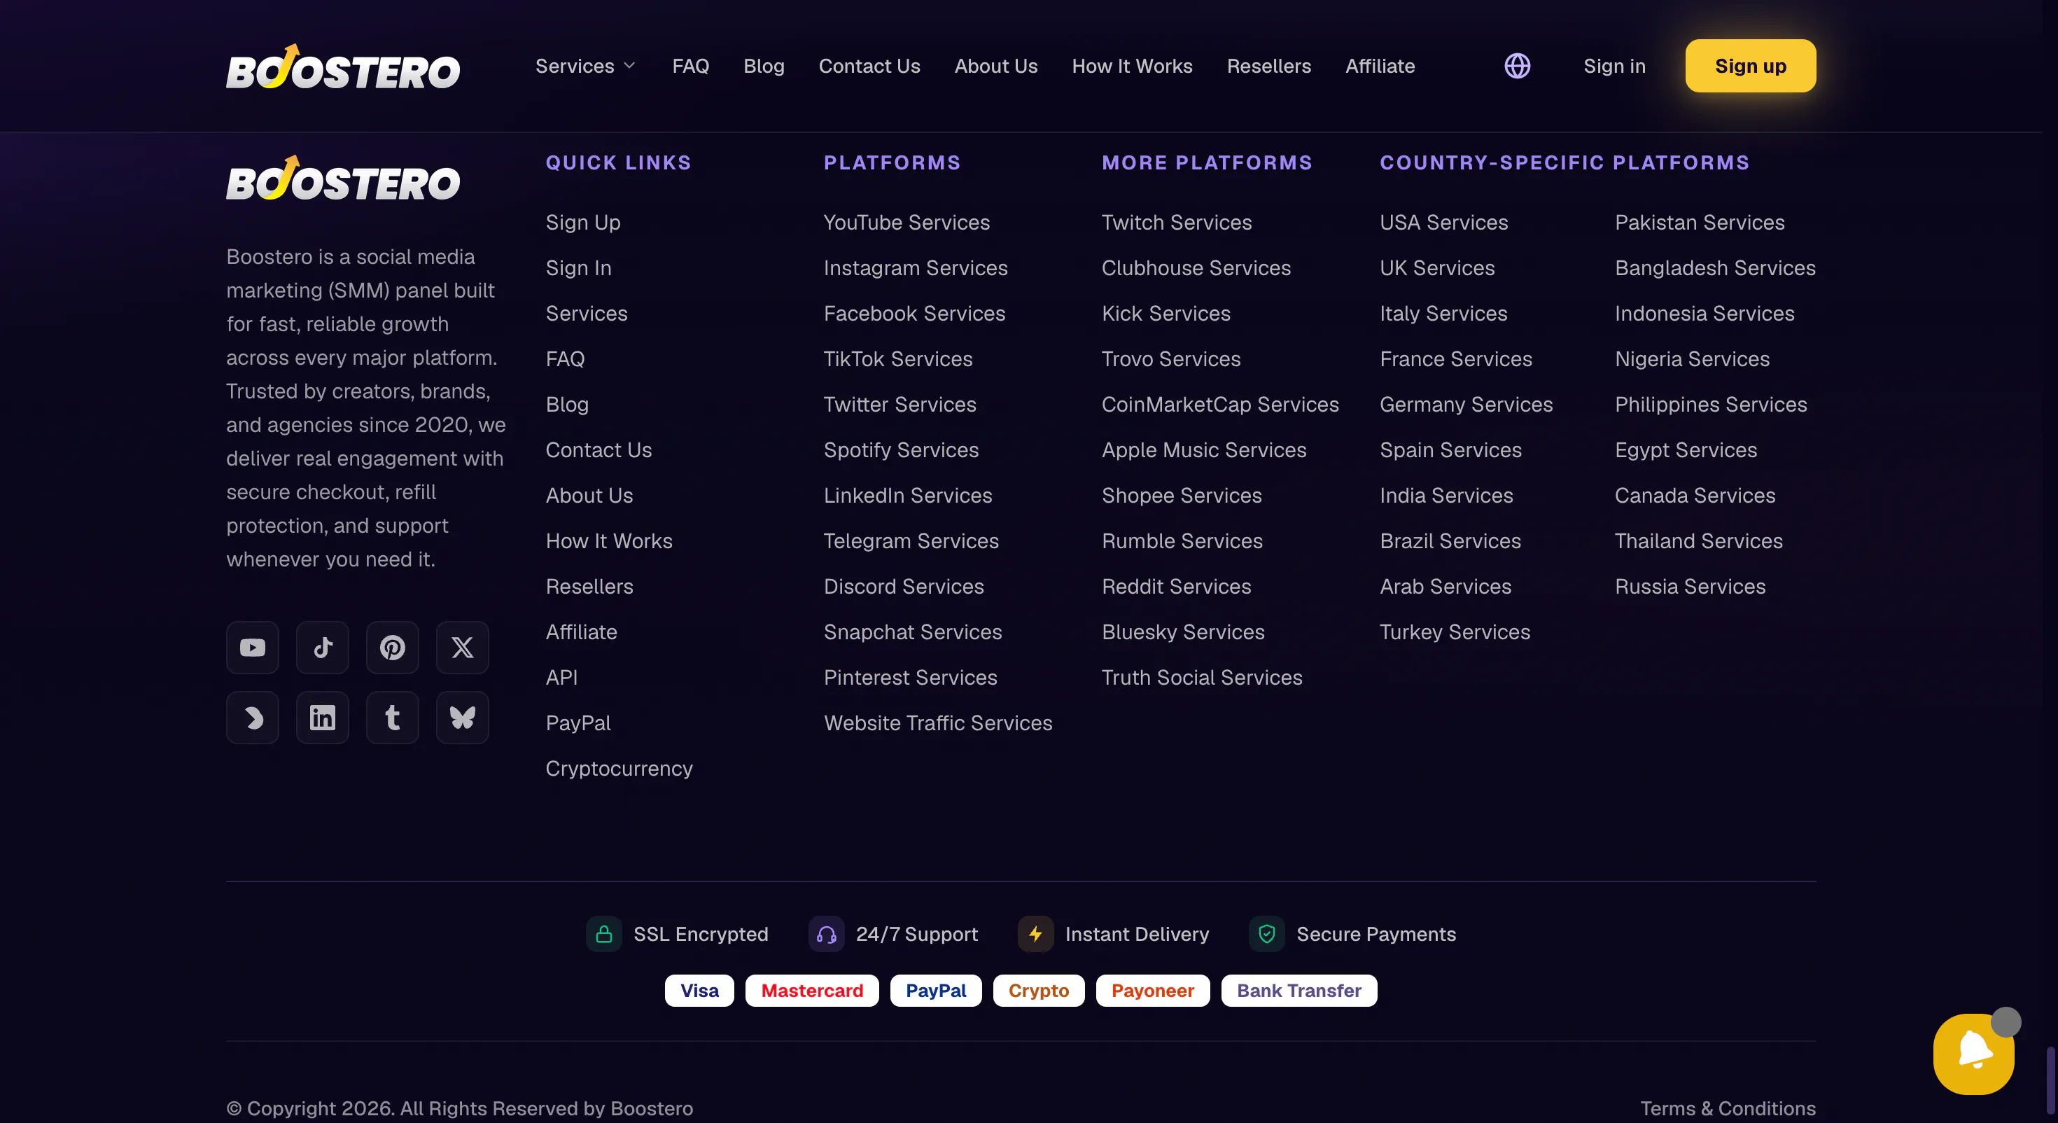
Task: Select the Mastercard payment badge
Action: [x=812, y=990]
